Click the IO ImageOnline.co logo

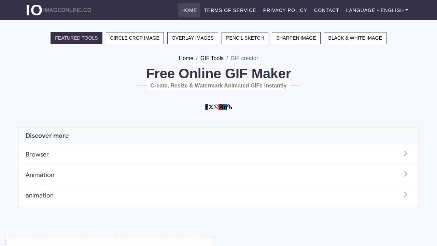coord(59,10)
